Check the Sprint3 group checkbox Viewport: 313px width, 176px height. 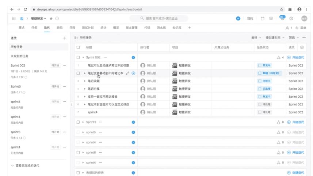[78, 122]
